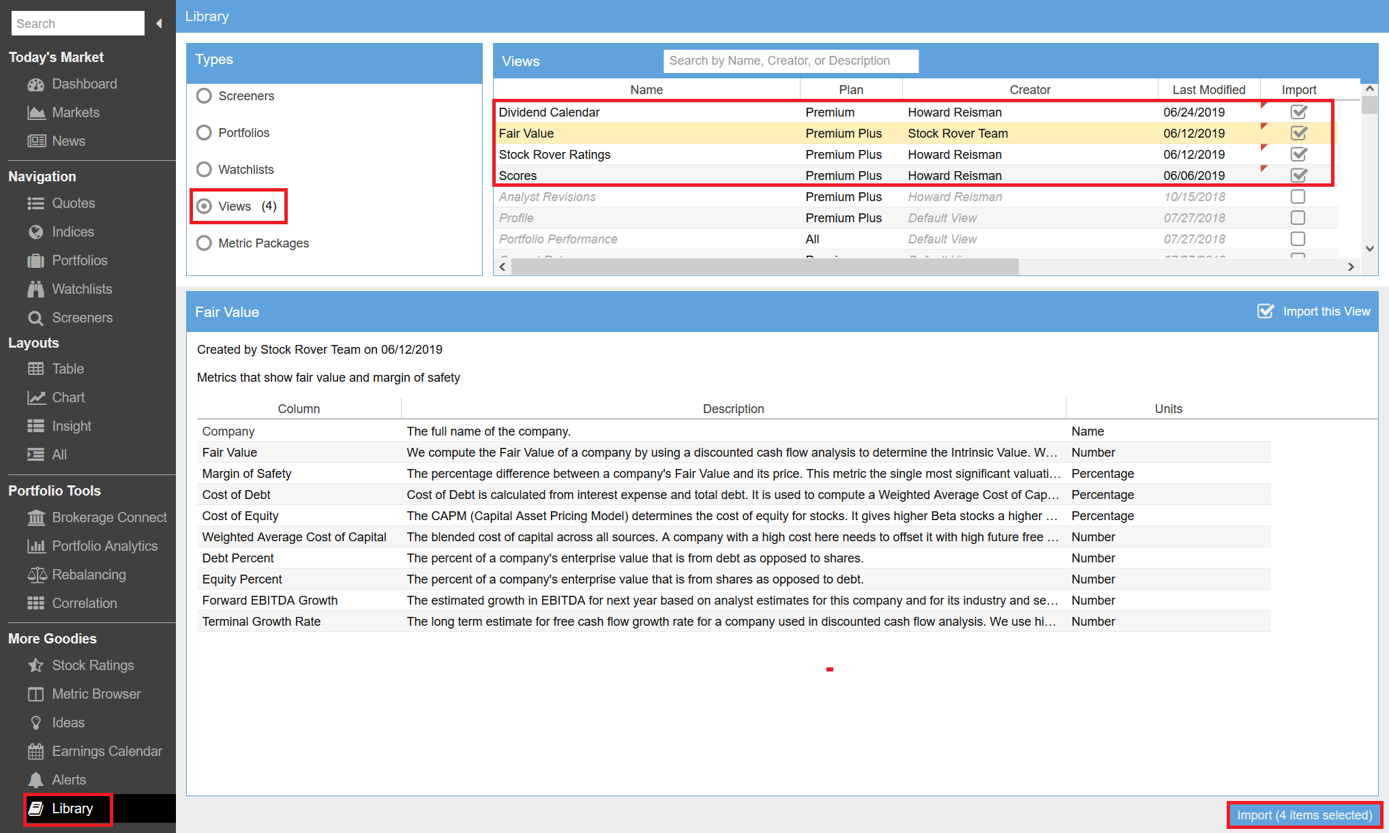This screenshot has width=1389, height=833.
Task: Open the Markets menu item
Action: [76, 113]
